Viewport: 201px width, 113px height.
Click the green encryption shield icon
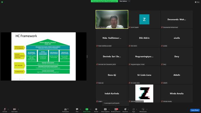point(2,2)
